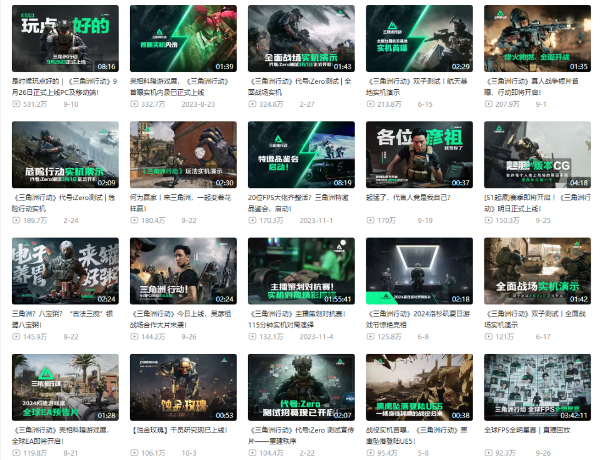Viewport: 600px width, 460px height.
Task: Open the 特邀品鉴会启动 thumbnail
Action: [x=301, y=155]
